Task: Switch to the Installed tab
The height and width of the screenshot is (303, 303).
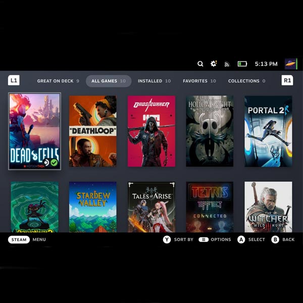Action: click(154, 81)
